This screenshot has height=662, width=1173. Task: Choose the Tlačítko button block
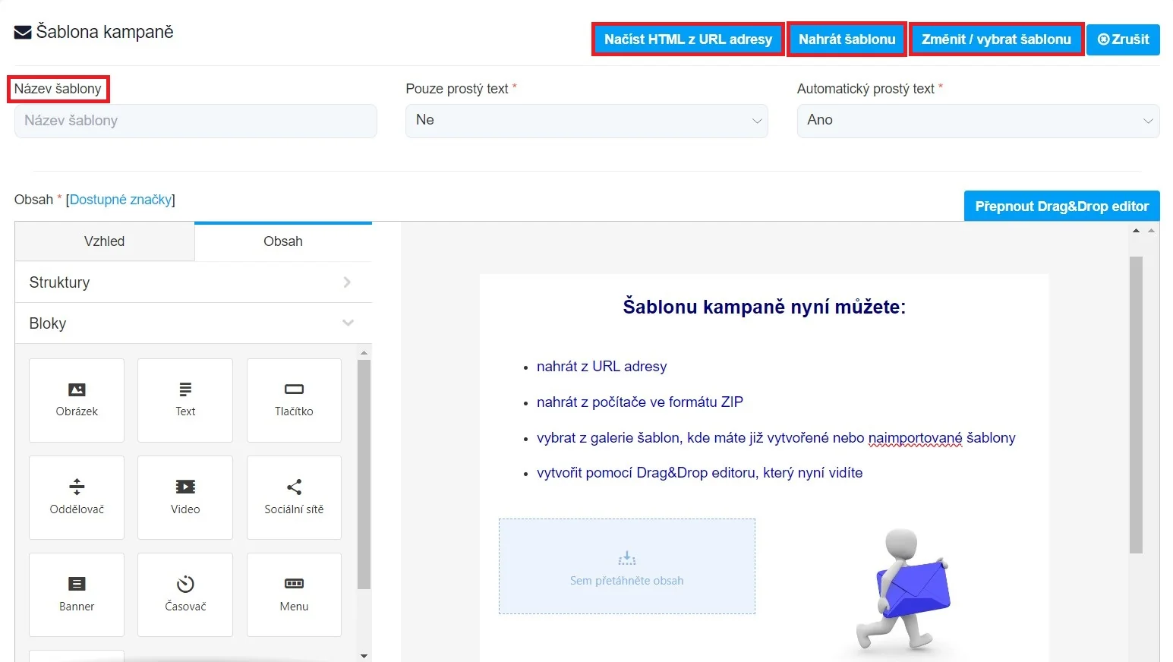click(x=294, y=399)
